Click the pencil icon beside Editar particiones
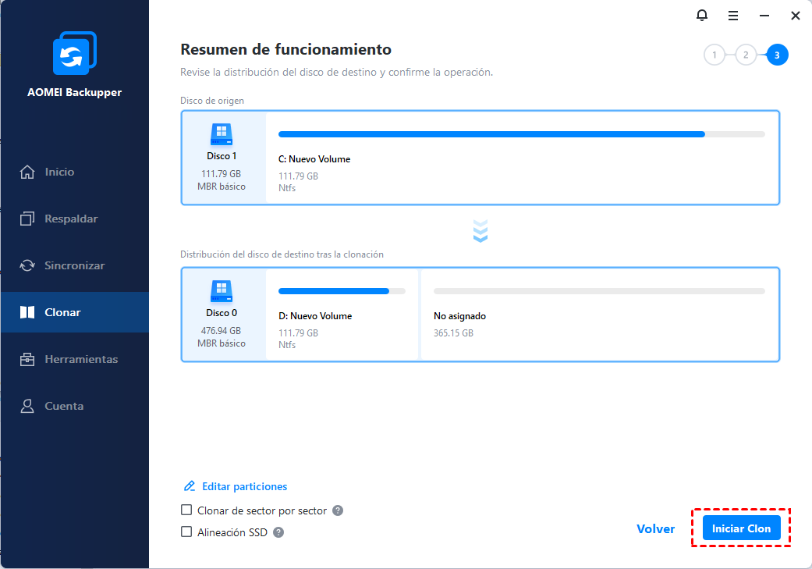The width and height of the screenshot is (812, 569). [190, 486]
